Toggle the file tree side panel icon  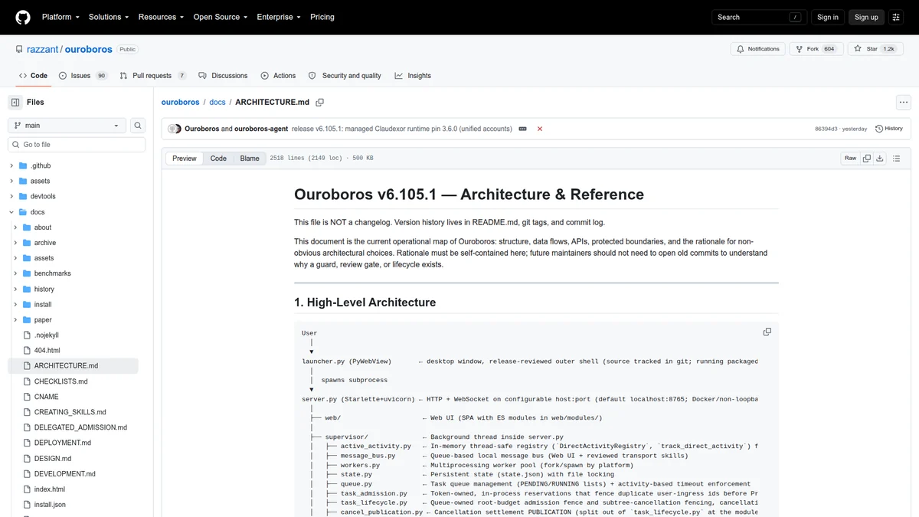click(x=15, y=102)
